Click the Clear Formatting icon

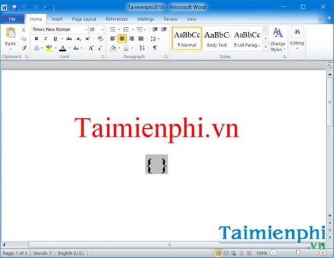tap(100, 39)
